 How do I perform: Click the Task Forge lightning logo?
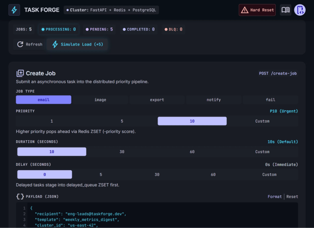click(14, 10)
